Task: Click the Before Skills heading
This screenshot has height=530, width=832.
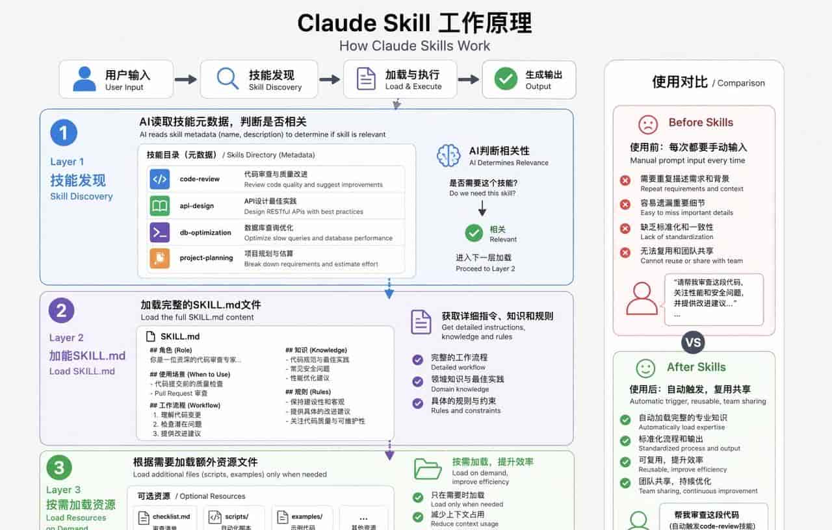Action: tap(701, 123)
